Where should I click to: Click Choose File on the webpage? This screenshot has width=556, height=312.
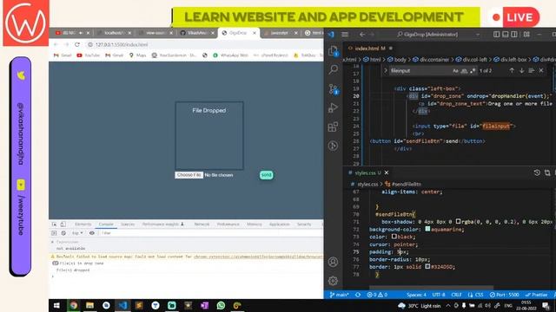(x=189, y=175)
